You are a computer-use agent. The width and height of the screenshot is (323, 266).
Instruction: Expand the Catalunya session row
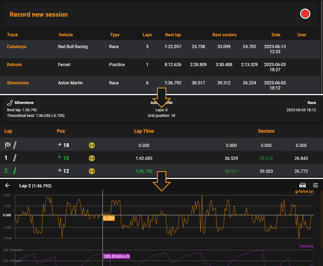[17, 46]
